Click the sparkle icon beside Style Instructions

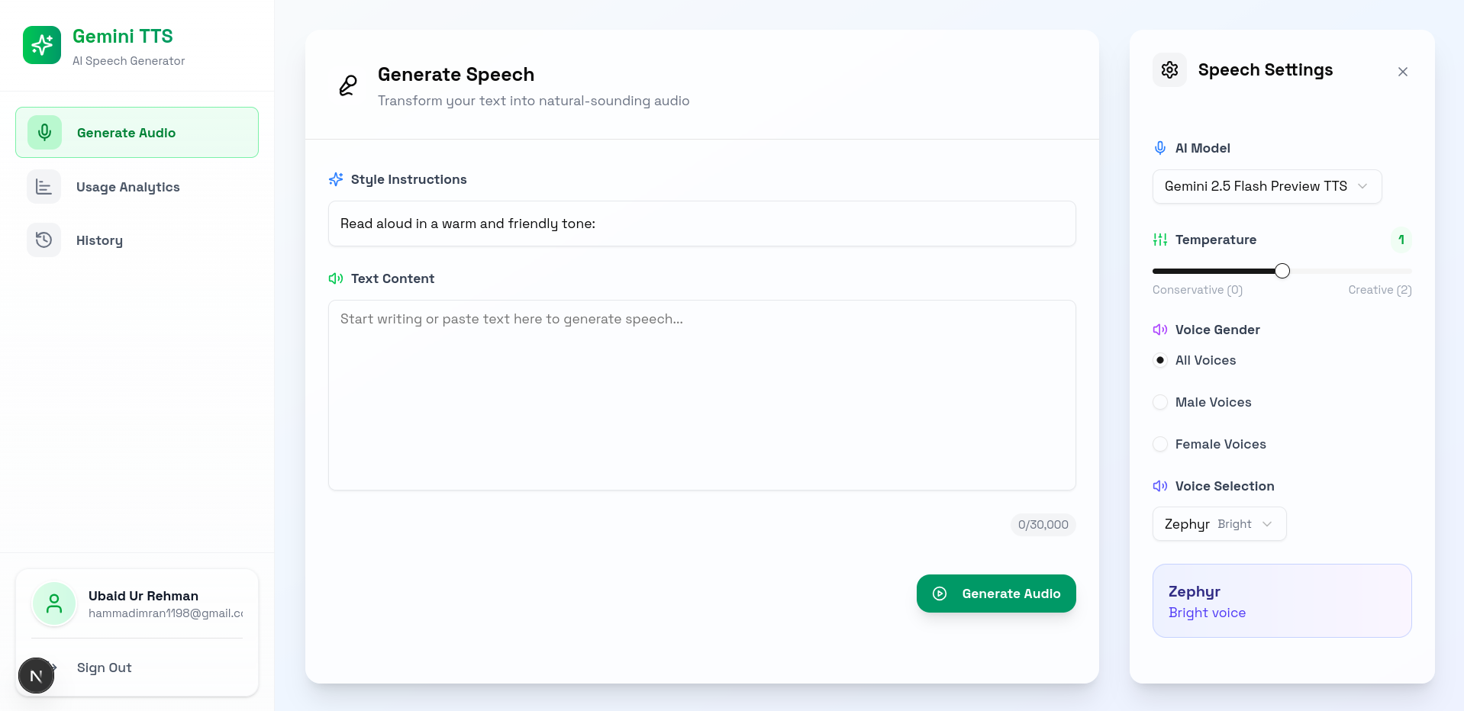pos(335,179)
